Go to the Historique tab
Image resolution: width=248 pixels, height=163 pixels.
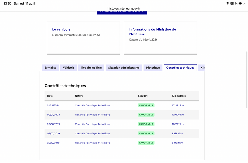pos(153,68)
